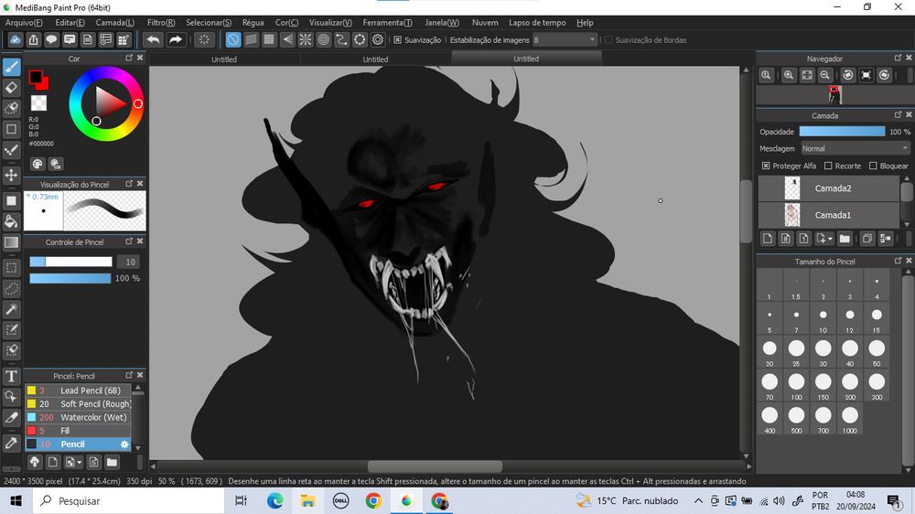Open the Filtro menu
915x514 pixels.
[x=161, y=22]
